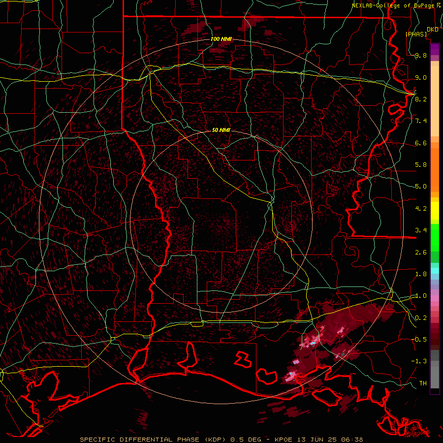Image resolution: width=443 pixels, height=443 pixels.
Task: Click the 1.8 value on the scale
Action: tap(421, 274)
